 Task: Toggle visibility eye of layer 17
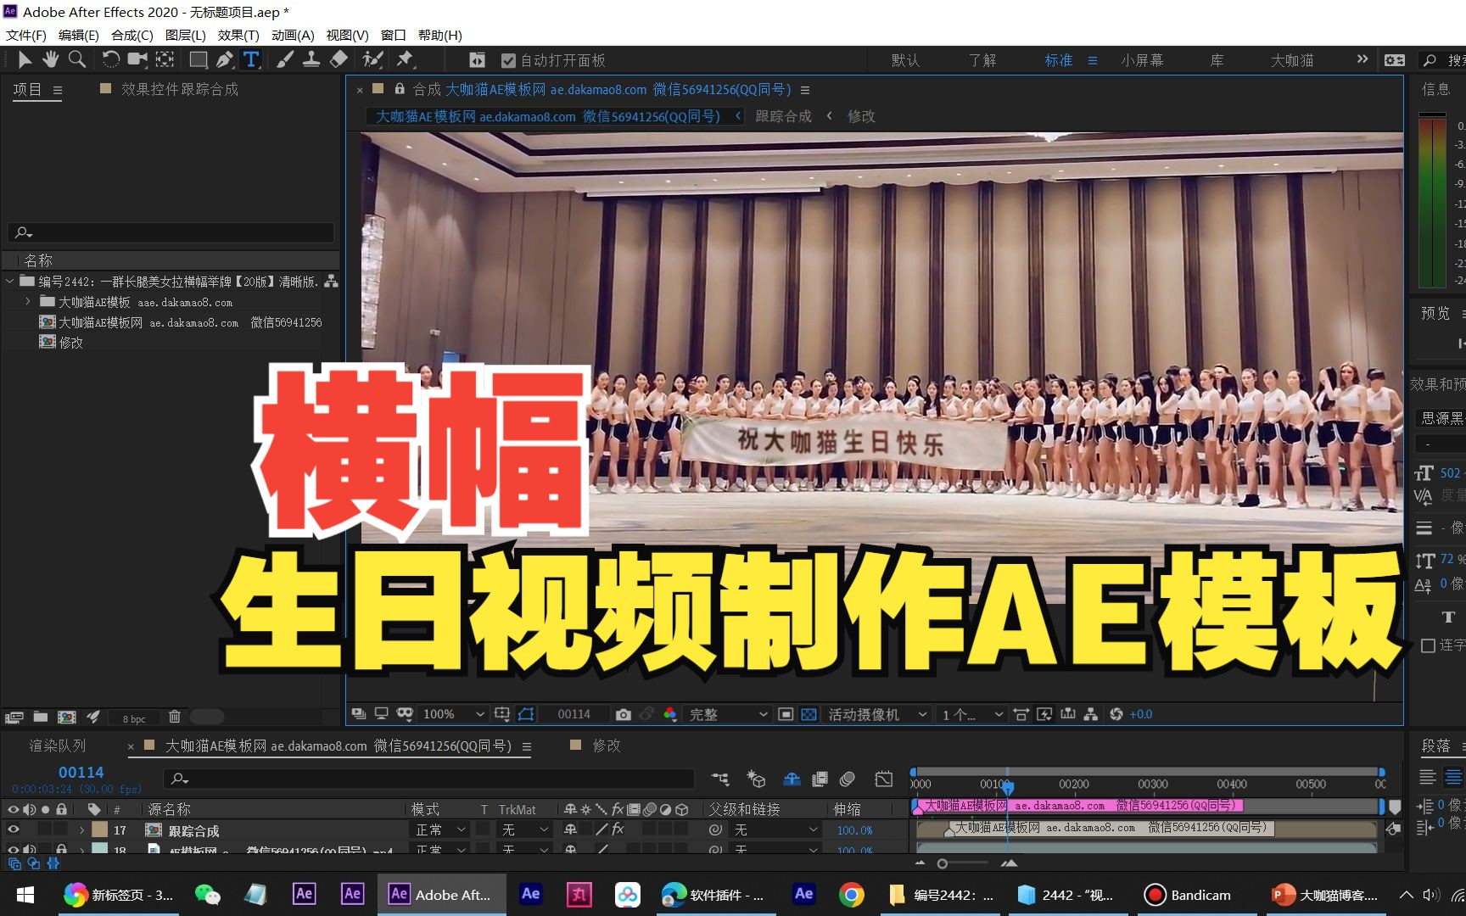pyautogui.click(x=14, y=829)
